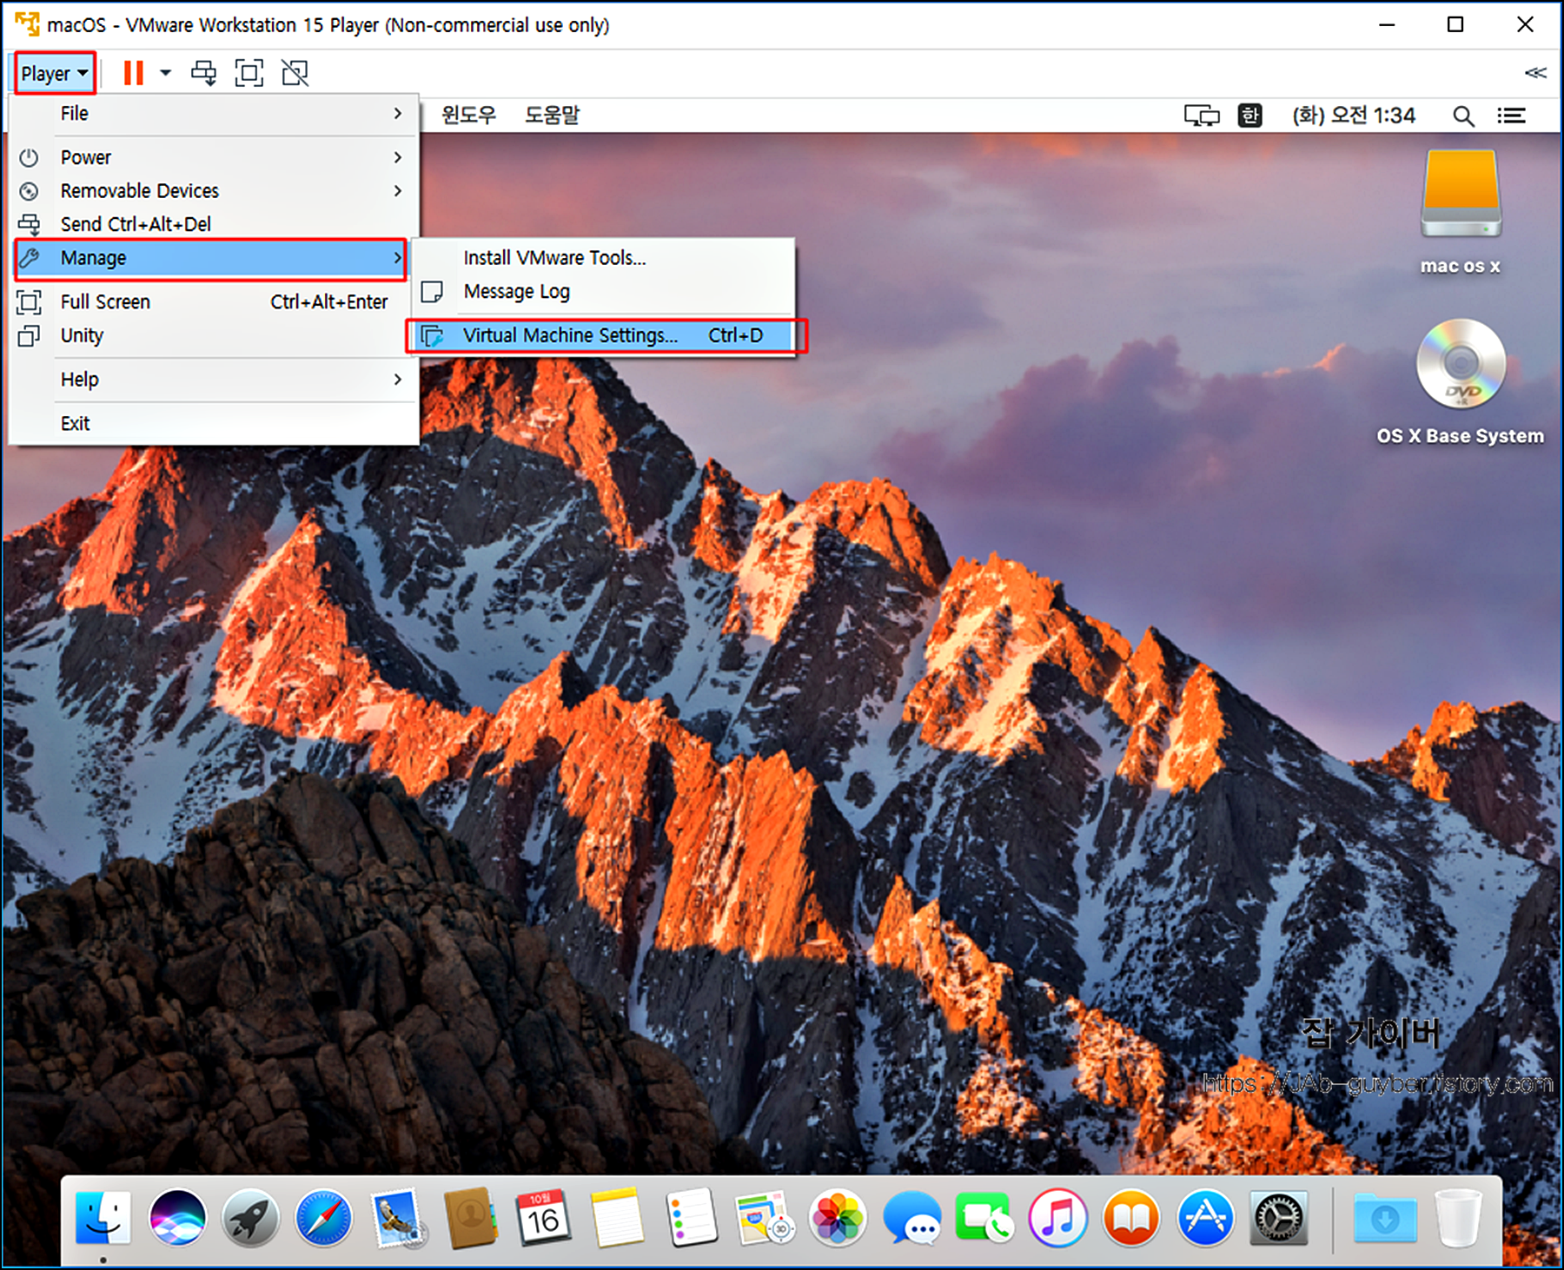Open Messages from the Dock
Image resolution: width=1564 pixels, height=1270 pixels.
911,1217
